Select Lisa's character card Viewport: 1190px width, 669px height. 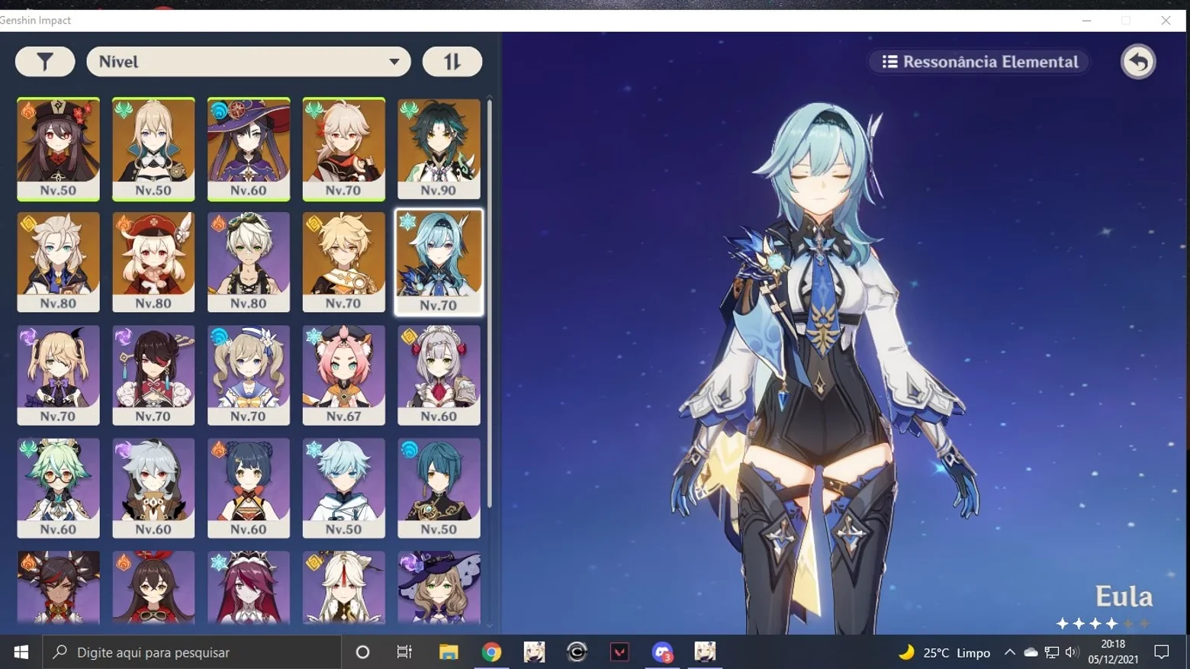tap(439, 588)
